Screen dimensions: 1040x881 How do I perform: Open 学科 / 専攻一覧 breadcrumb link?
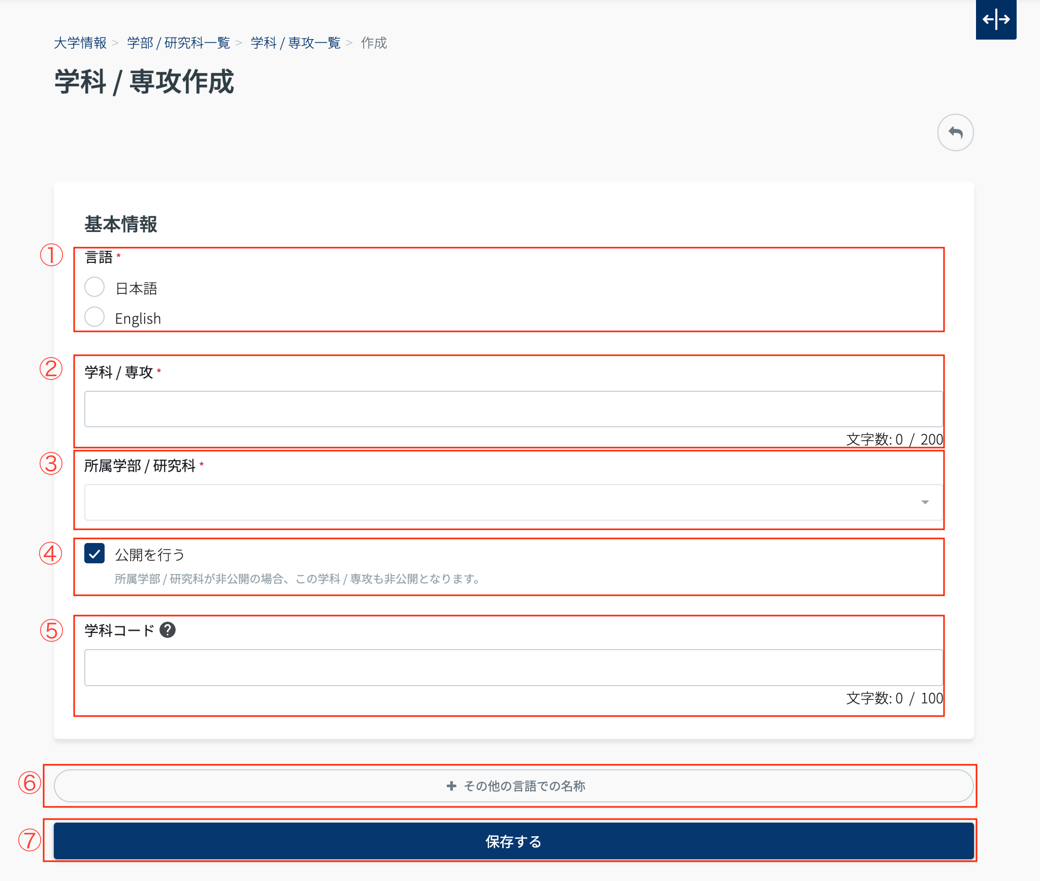point(296,43)
